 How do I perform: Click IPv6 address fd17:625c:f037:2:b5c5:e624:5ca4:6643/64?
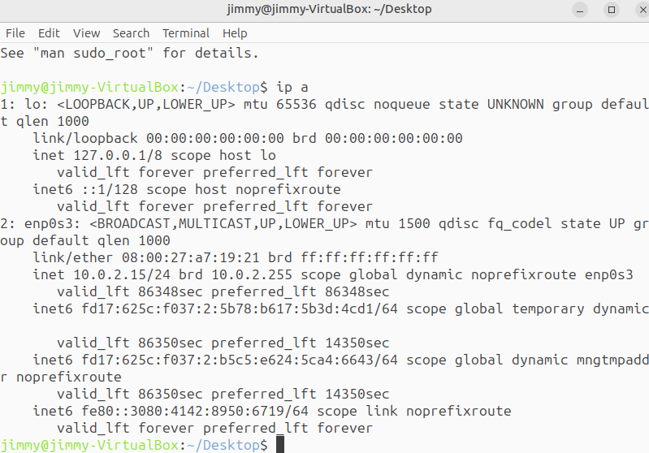[x=240, y=360]
